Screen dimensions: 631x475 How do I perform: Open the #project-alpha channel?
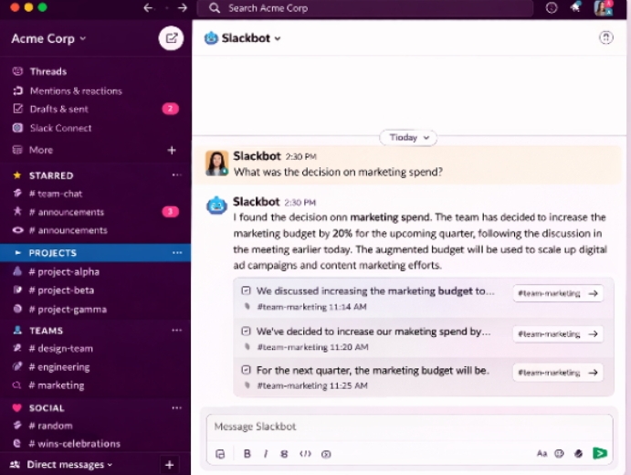pos(63,271)
